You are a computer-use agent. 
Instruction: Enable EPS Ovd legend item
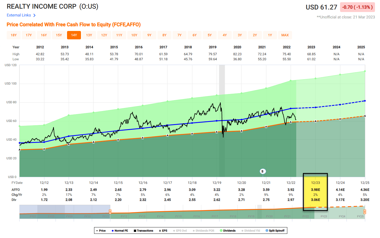pos(181,231)
